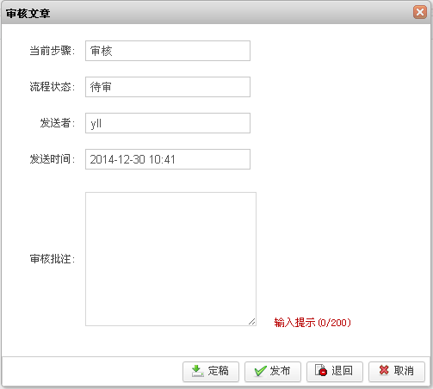Click the resize grip of the 审核批注 textarea
433x389 pixels.
coord(252,322)
